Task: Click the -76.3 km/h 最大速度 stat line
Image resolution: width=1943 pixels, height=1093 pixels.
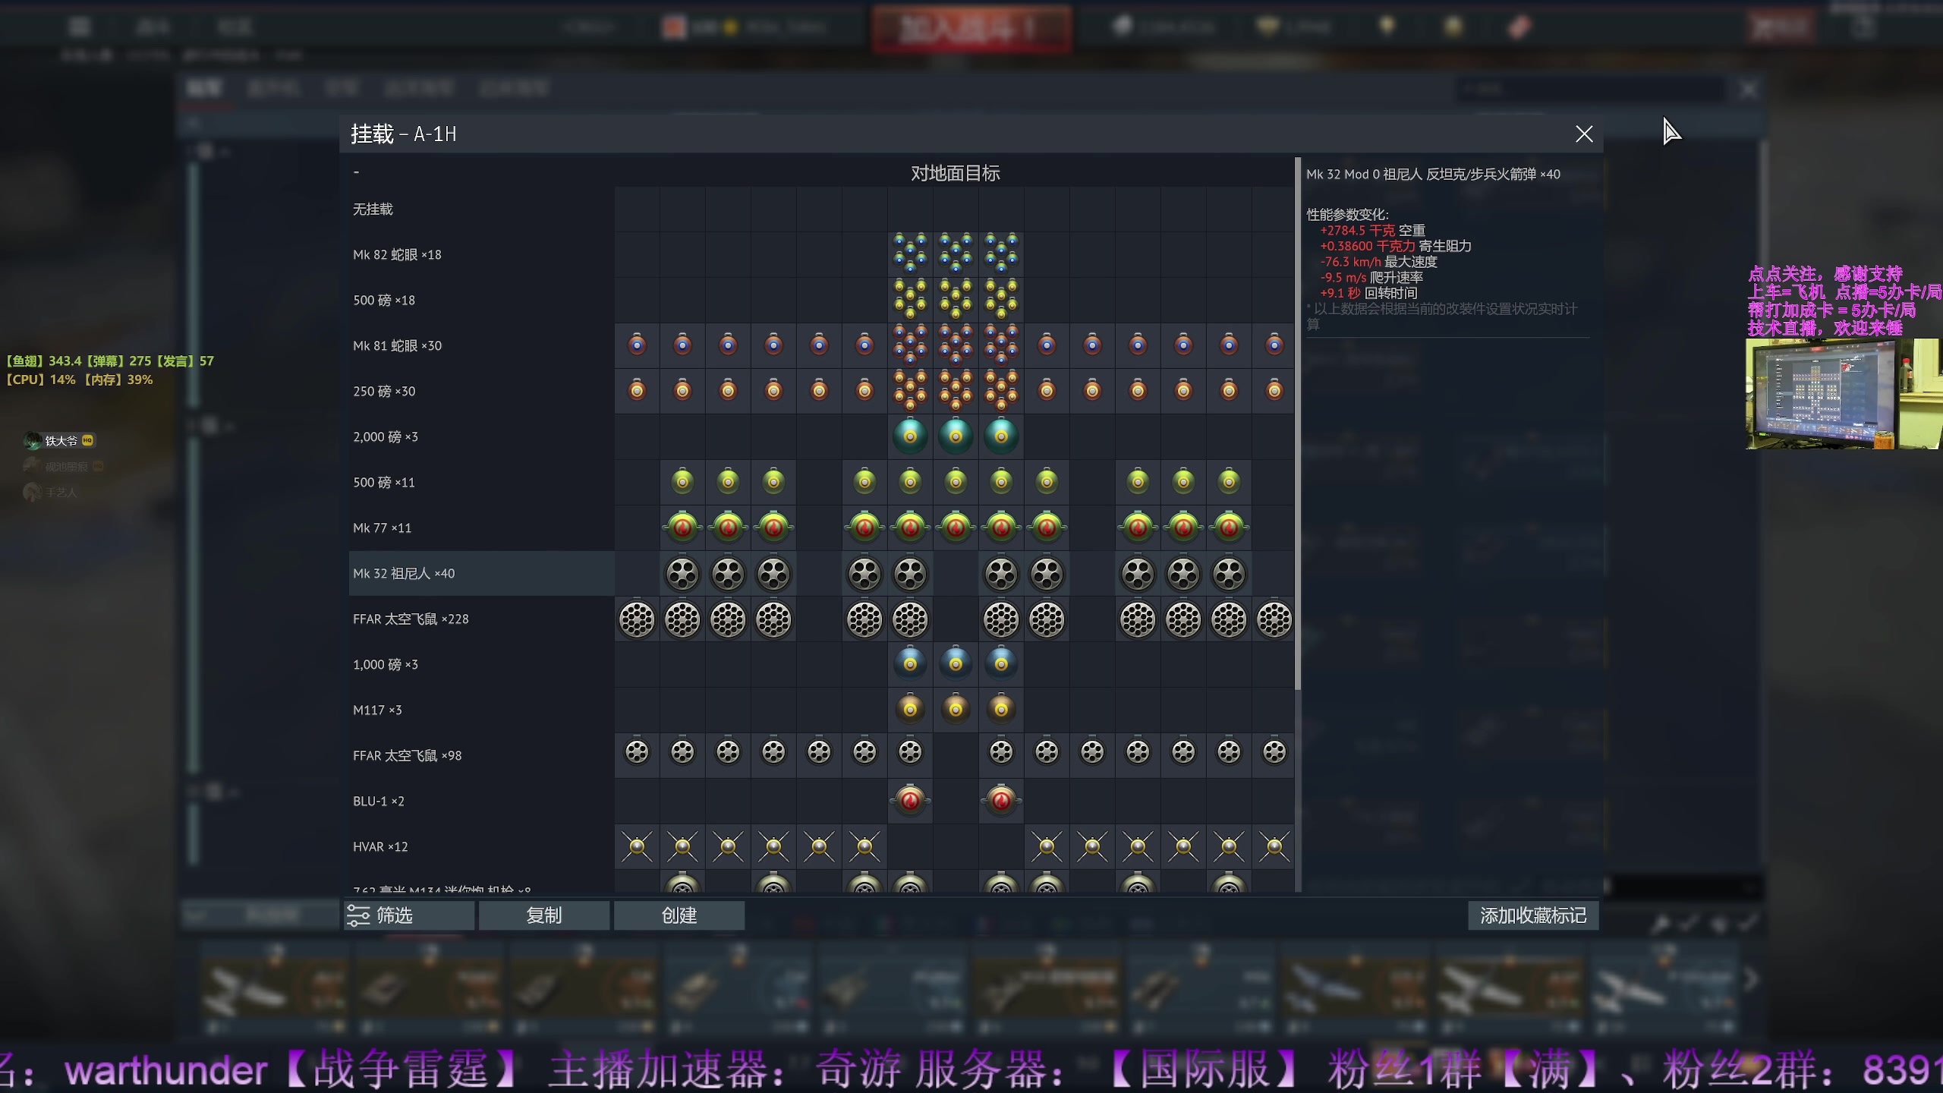Action: (x=1378, y=262)
